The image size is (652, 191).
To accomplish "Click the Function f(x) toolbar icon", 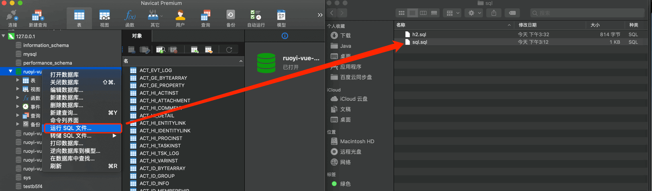I will click(x=130, y=18).
